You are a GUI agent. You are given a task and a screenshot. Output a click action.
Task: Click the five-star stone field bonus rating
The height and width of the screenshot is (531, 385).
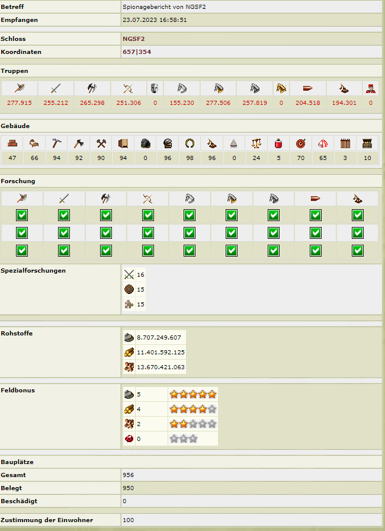coord(193,394)
